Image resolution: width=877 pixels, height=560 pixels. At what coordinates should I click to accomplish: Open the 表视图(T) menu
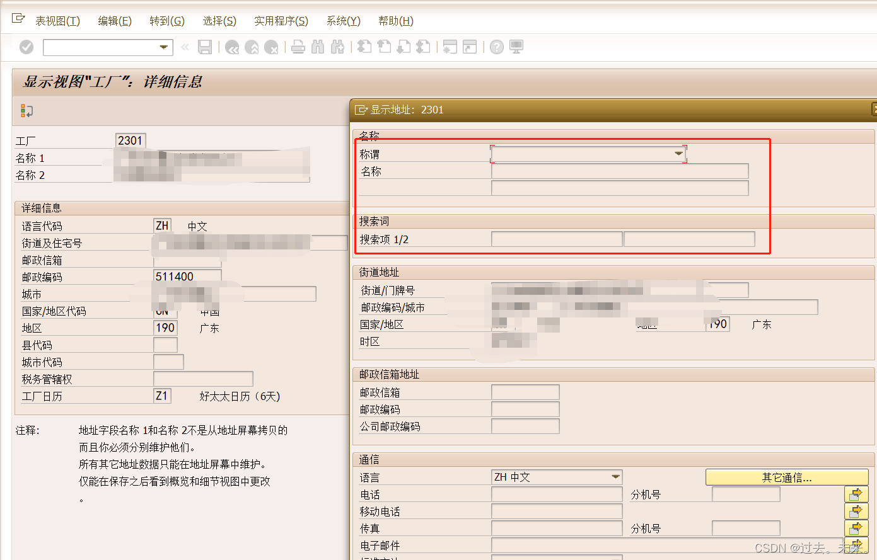pos(57,21)
